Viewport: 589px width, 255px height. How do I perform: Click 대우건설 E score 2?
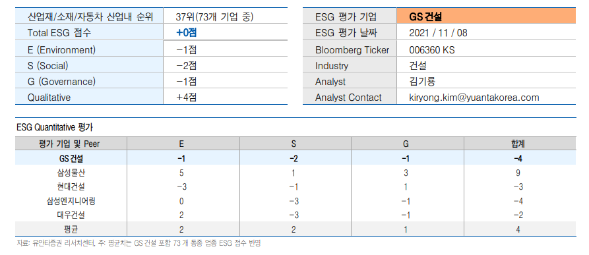tap(182, 215)
